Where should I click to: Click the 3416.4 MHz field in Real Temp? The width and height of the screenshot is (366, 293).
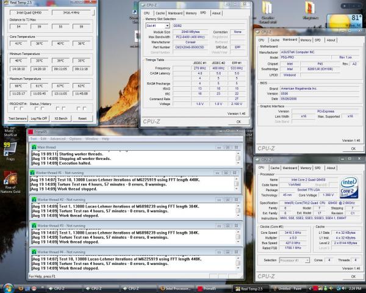pos(71,13)
